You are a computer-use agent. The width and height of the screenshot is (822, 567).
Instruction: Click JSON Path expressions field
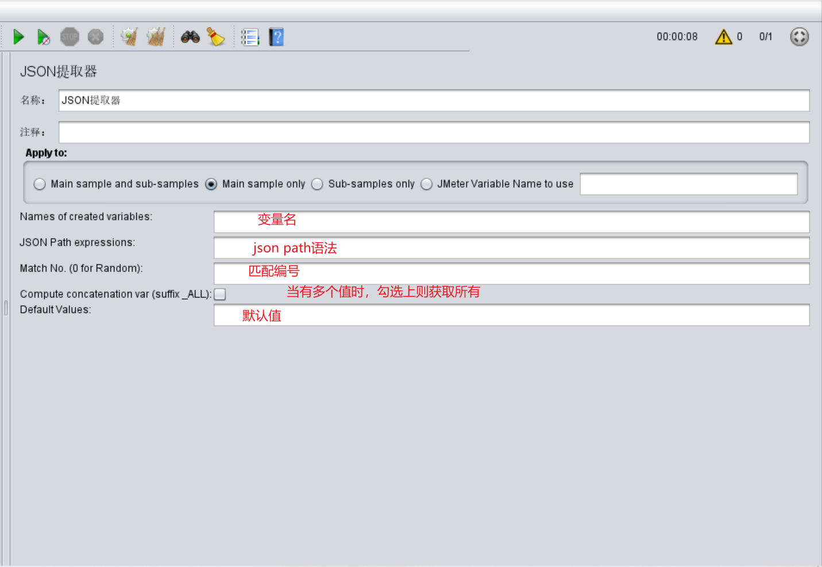pyautogui.click(x=512, y=248)
